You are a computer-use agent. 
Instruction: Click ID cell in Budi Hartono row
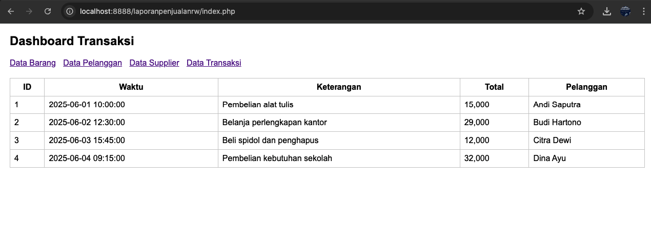click(x=27, y=123)
